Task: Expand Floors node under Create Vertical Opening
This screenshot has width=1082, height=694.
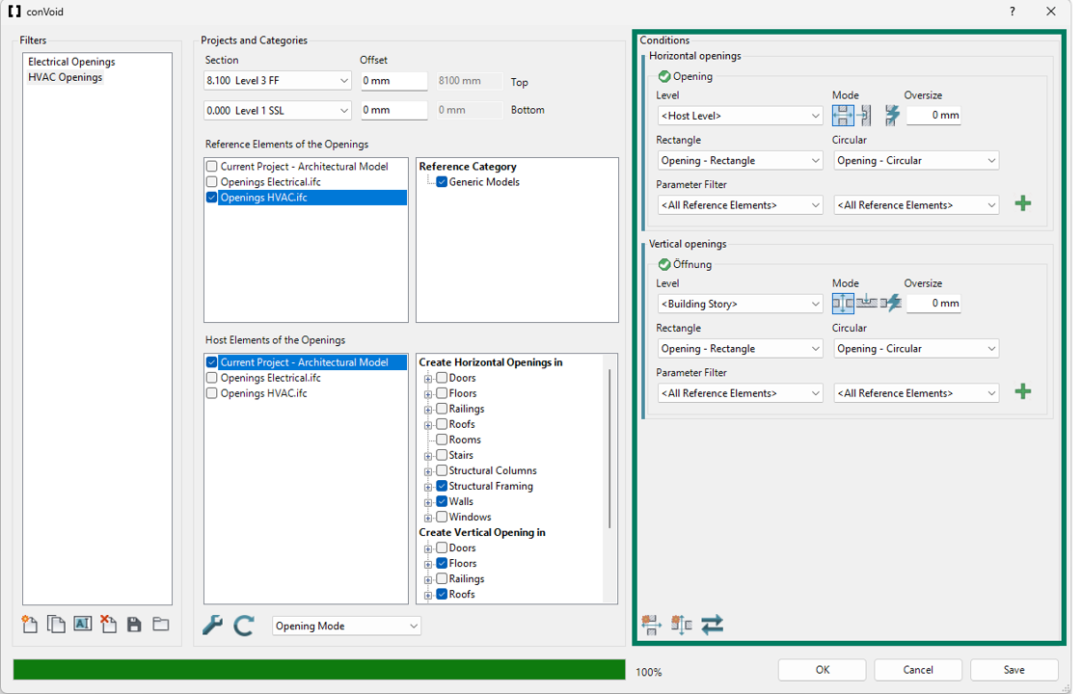Action: (428, 564)
